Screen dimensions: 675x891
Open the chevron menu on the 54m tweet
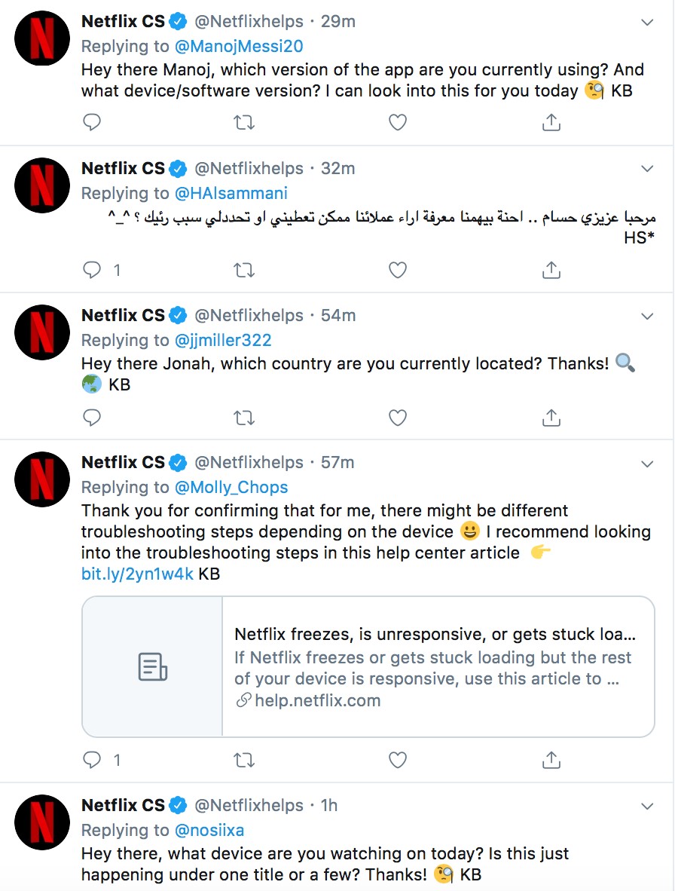click(x=647, y=317)
